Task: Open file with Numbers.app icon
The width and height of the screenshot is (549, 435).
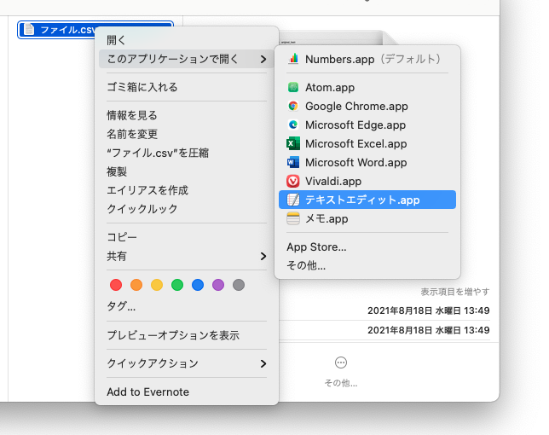Action: (x=293, y=59)
